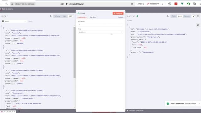Open the green V extension icon
Viewport: 201px width, 113px height.
click(182, 4)
